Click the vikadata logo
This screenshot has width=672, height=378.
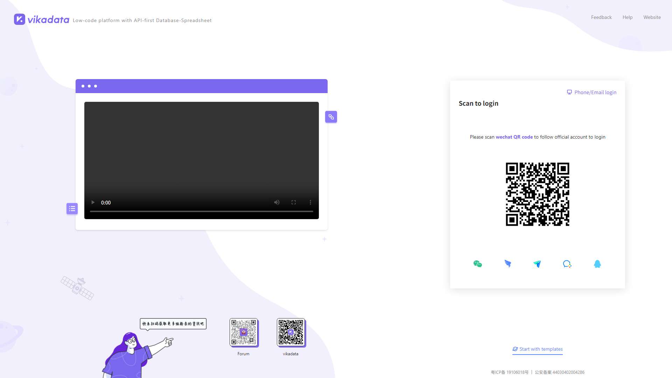point(42,19)
